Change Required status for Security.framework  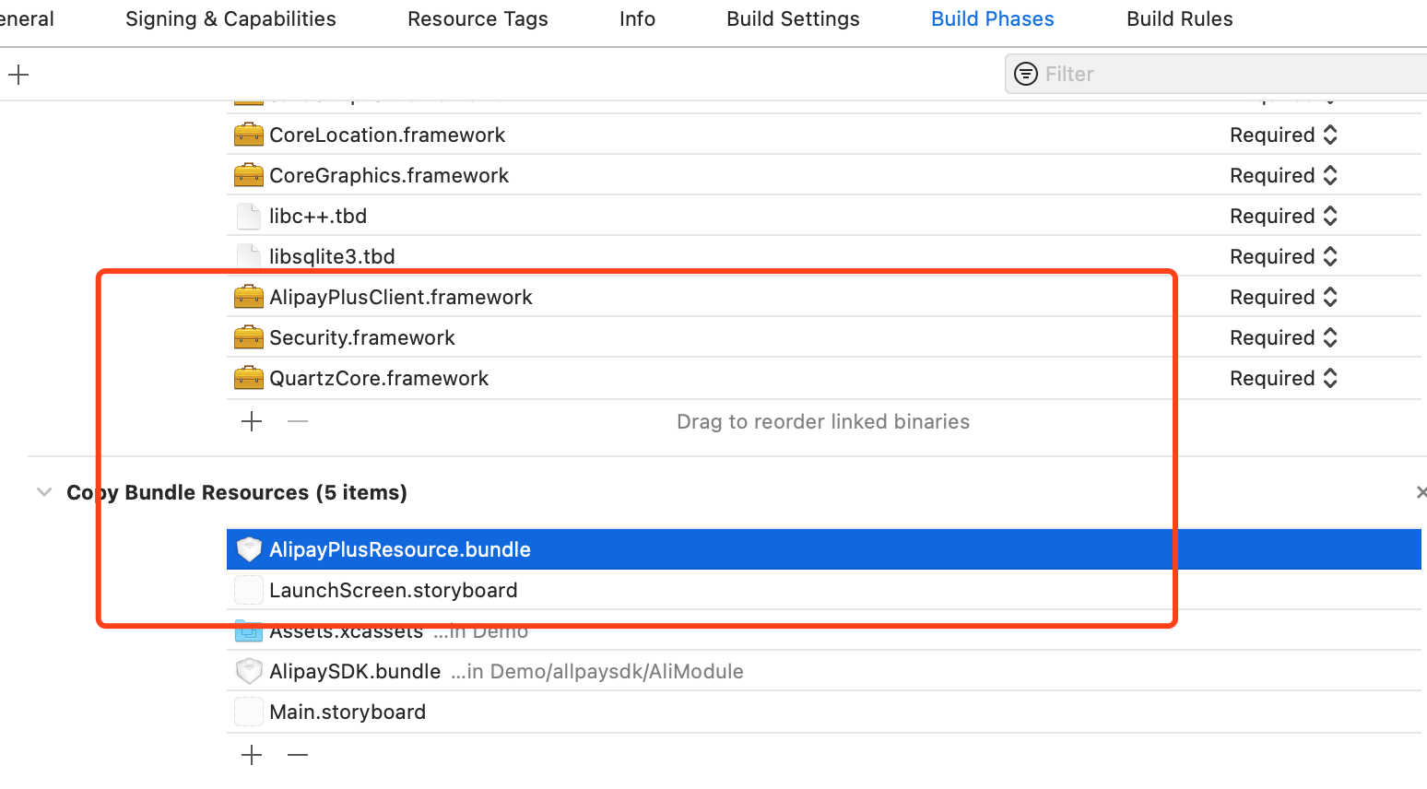1282,338
